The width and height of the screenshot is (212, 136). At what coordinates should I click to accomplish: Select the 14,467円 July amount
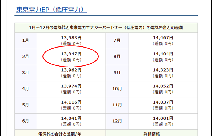[x=163, y=38]
